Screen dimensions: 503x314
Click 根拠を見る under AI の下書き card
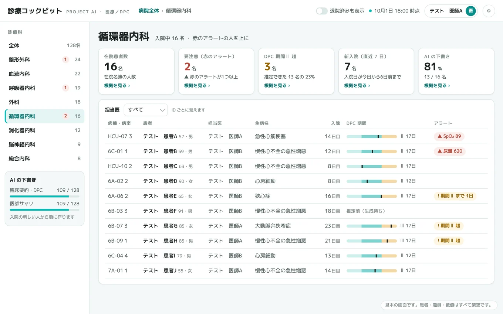(437, 86)
